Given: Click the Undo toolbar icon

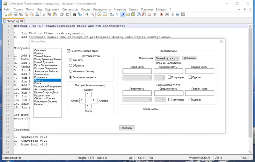Looking at the screenshot, I should pyautogui.click(x=62, y=14).
